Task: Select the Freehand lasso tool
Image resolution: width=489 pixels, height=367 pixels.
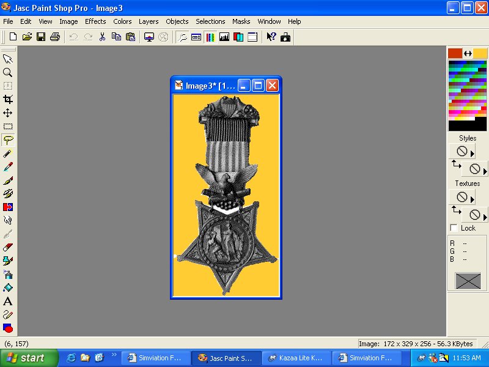Action: [8, 140]
